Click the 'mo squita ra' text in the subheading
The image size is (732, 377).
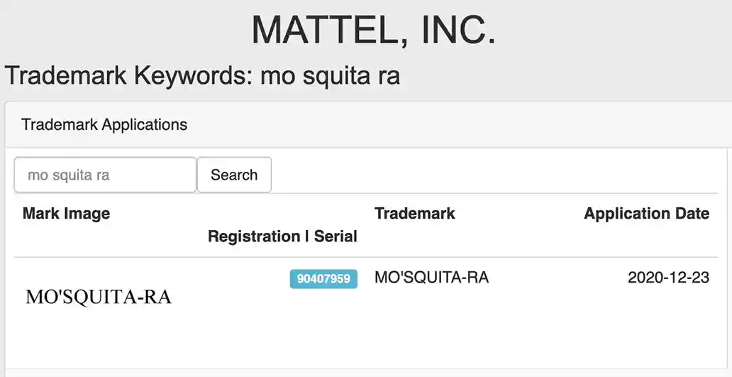pyautogui.click(x=331, y=75)
